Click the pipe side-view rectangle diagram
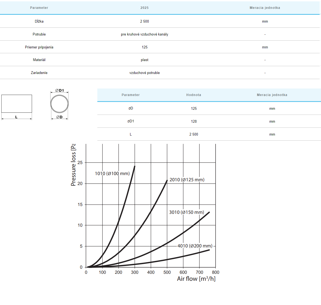The height and width of the screenshot is (305, 321). click(17, 104)
